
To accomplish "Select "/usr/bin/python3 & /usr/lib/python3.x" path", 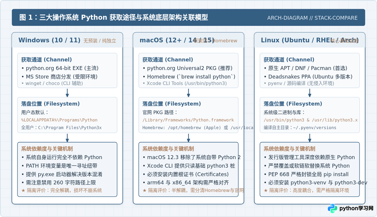I will tap(310, 120).
